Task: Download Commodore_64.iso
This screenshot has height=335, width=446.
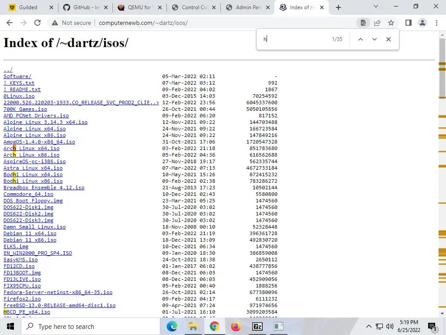Action: point(28,194)
